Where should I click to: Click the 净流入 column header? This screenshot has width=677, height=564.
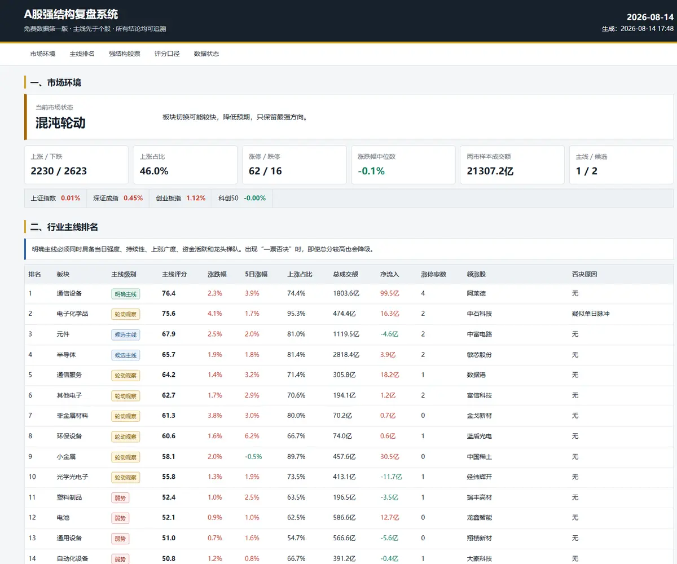[x=390, y=274]
